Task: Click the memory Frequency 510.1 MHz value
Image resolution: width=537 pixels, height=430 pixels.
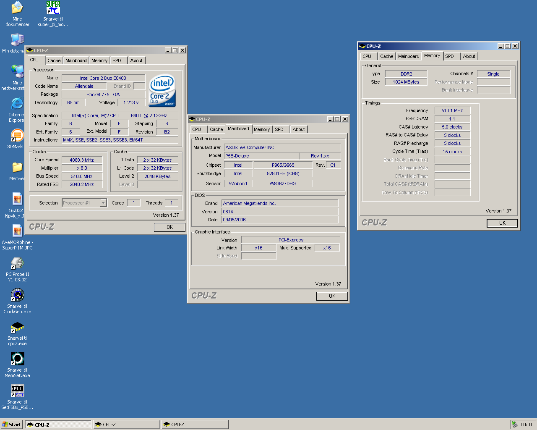Action: pos(452,110)
